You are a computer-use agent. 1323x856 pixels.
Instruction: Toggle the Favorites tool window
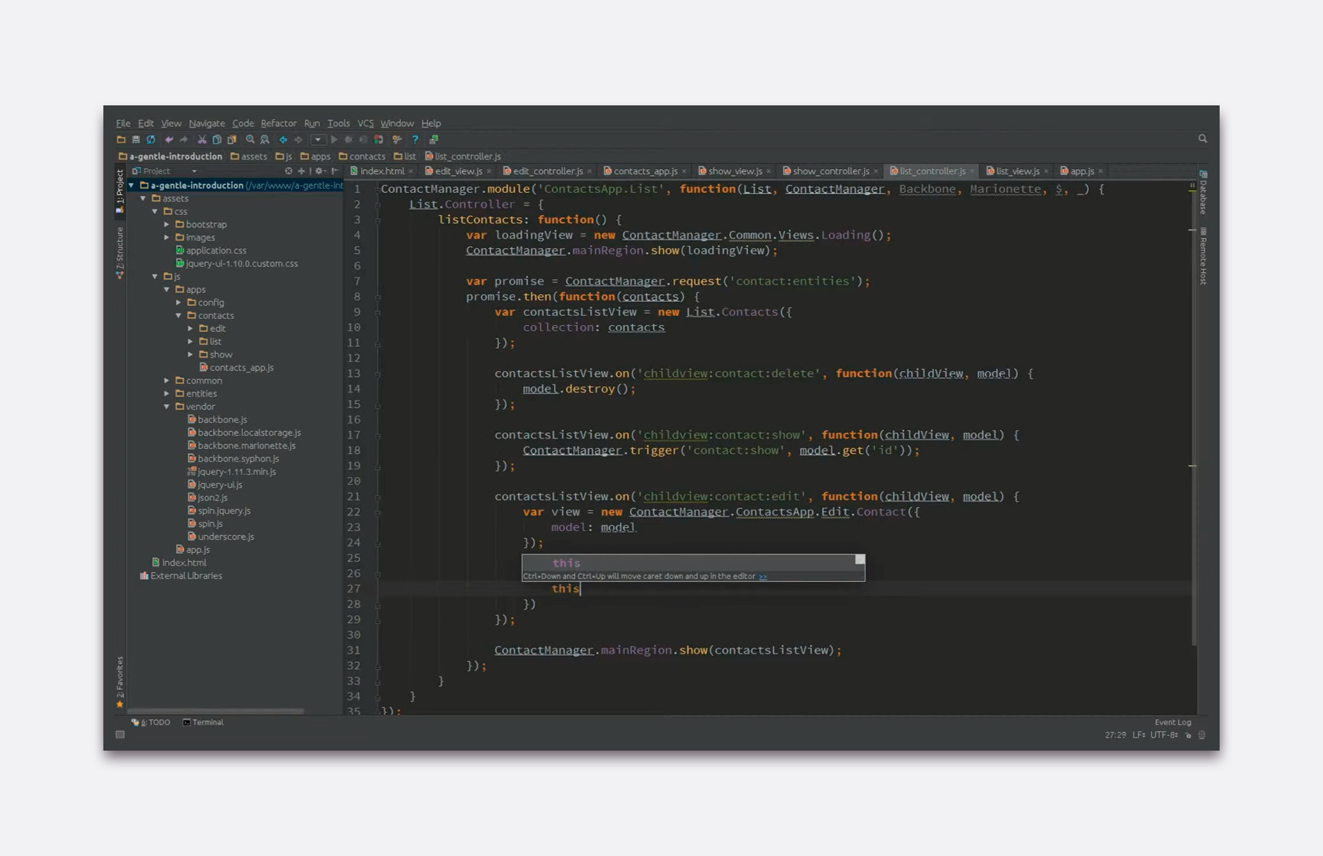(x=120, y=680)
